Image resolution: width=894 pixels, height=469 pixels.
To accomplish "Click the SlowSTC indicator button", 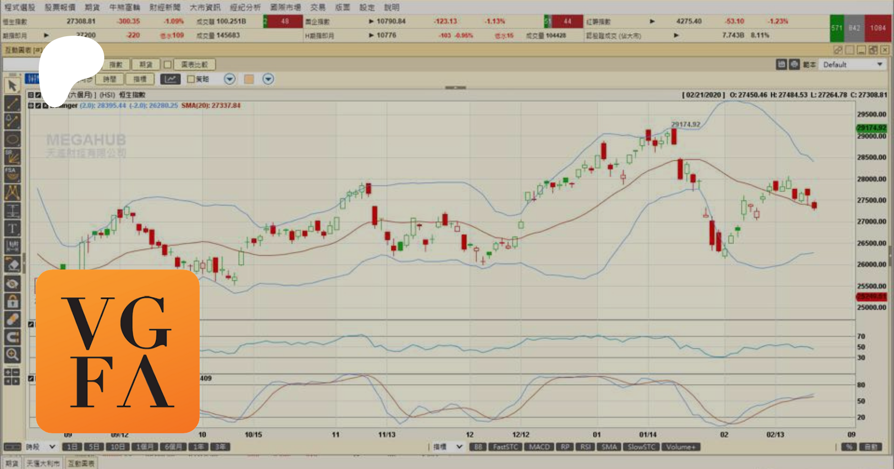I will click(x=641, y=447).
